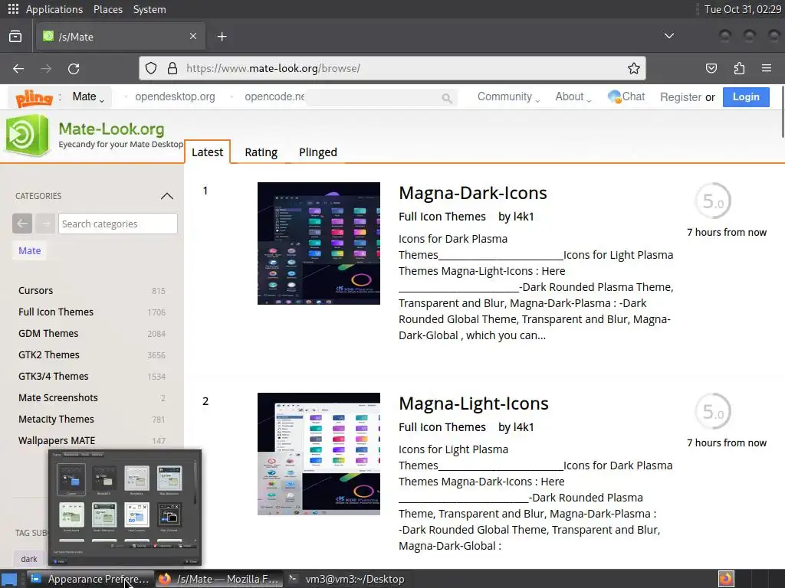Open the GDM Themes category
Screen dimensions: 785x588
tap(48, 334)
